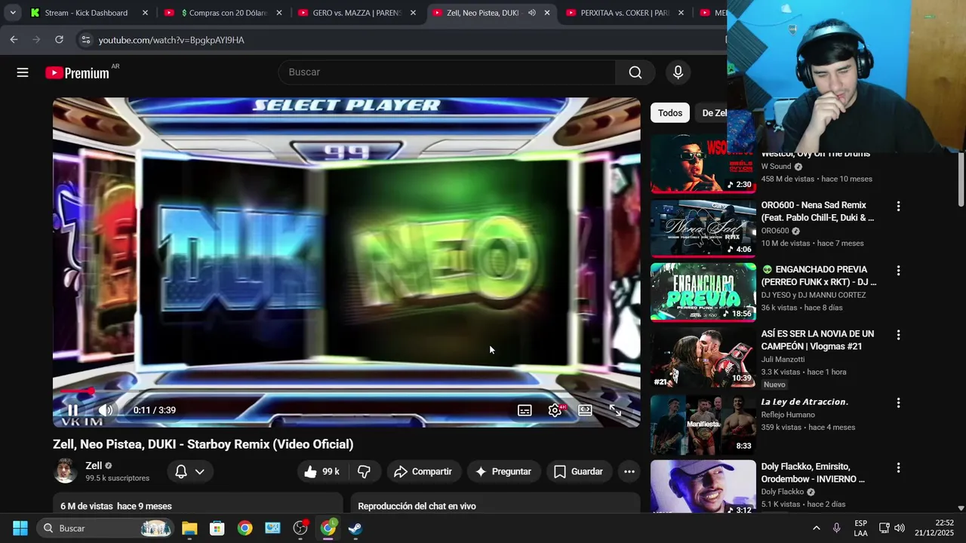966x543 pixels.
Task: Select the De Zell filter chip
Action: [x=714, y=113]
